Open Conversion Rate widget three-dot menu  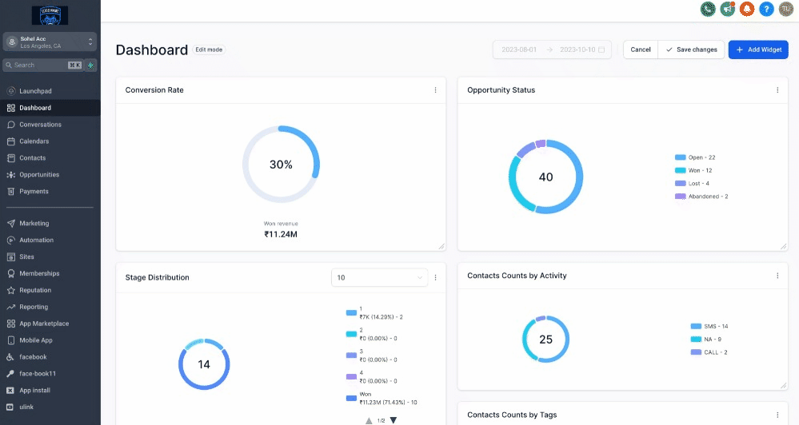tap(435, 90)
